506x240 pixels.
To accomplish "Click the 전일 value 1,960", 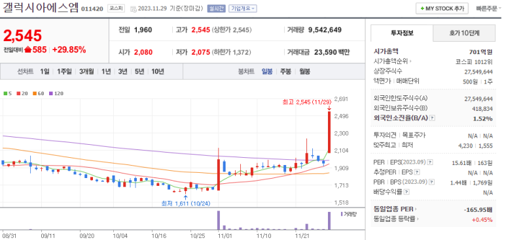I will [143, 30].
